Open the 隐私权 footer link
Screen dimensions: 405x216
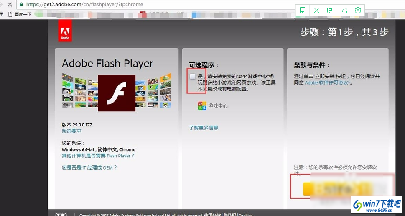coord(229,215)
